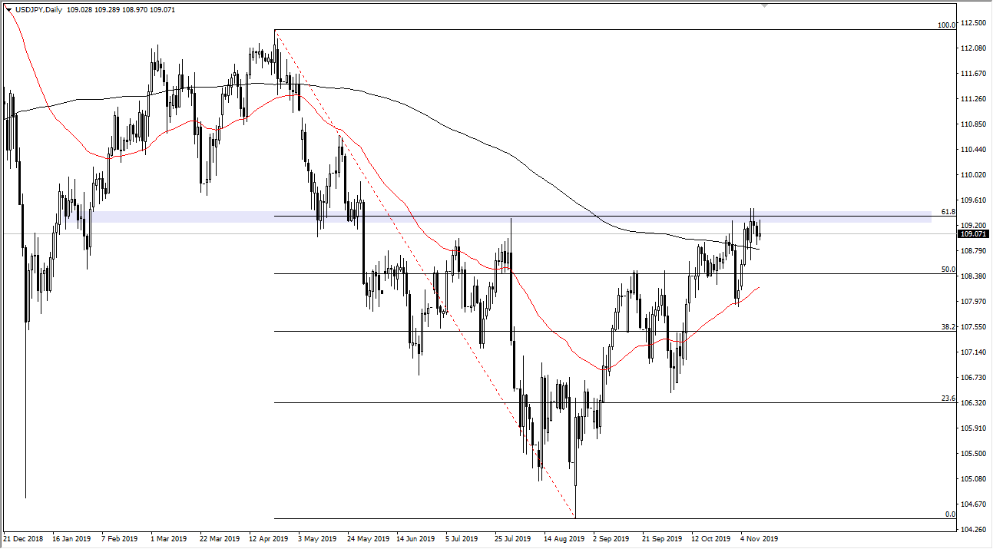Screen dimensions: 993x549
Task: Click the 4 Nov 2019 date label
Action: pyautogui.click(x=759, y=538)
